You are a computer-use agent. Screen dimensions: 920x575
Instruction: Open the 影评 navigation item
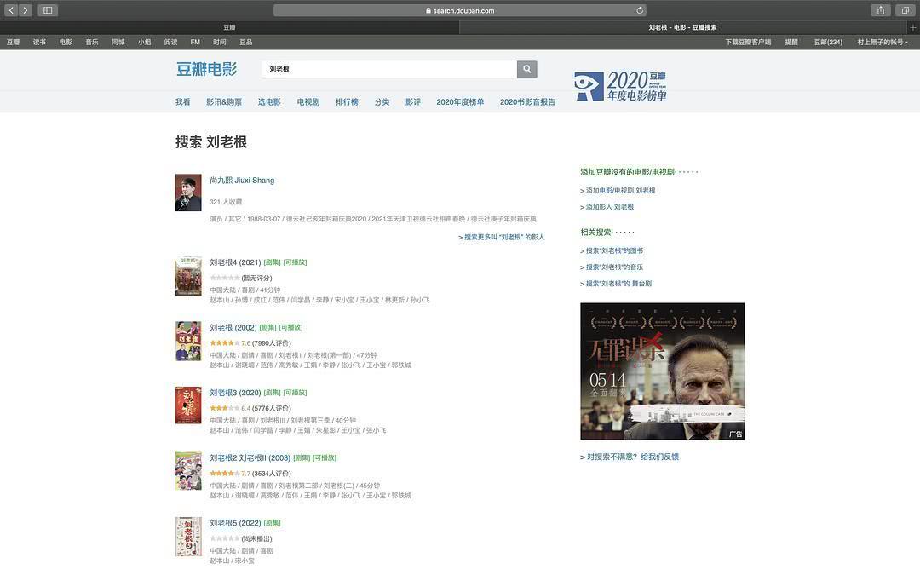click(x=413, y=101)
